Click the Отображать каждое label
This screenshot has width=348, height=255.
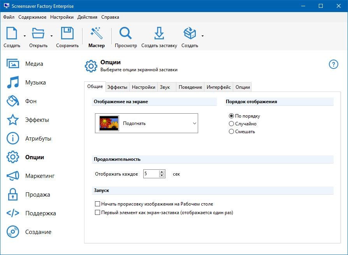pos(116,174)
